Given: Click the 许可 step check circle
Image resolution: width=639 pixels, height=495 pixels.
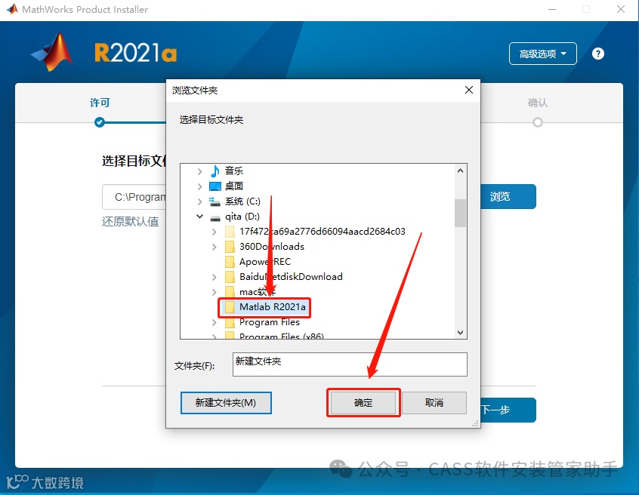Looking at the screenshot, I should 100,122.
